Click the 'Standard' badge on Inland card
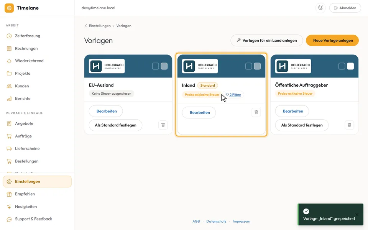The image size is (368, 230). [207, 85]
